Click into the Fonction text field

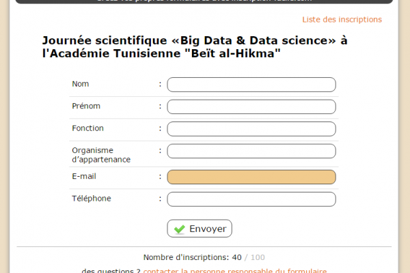251,129
